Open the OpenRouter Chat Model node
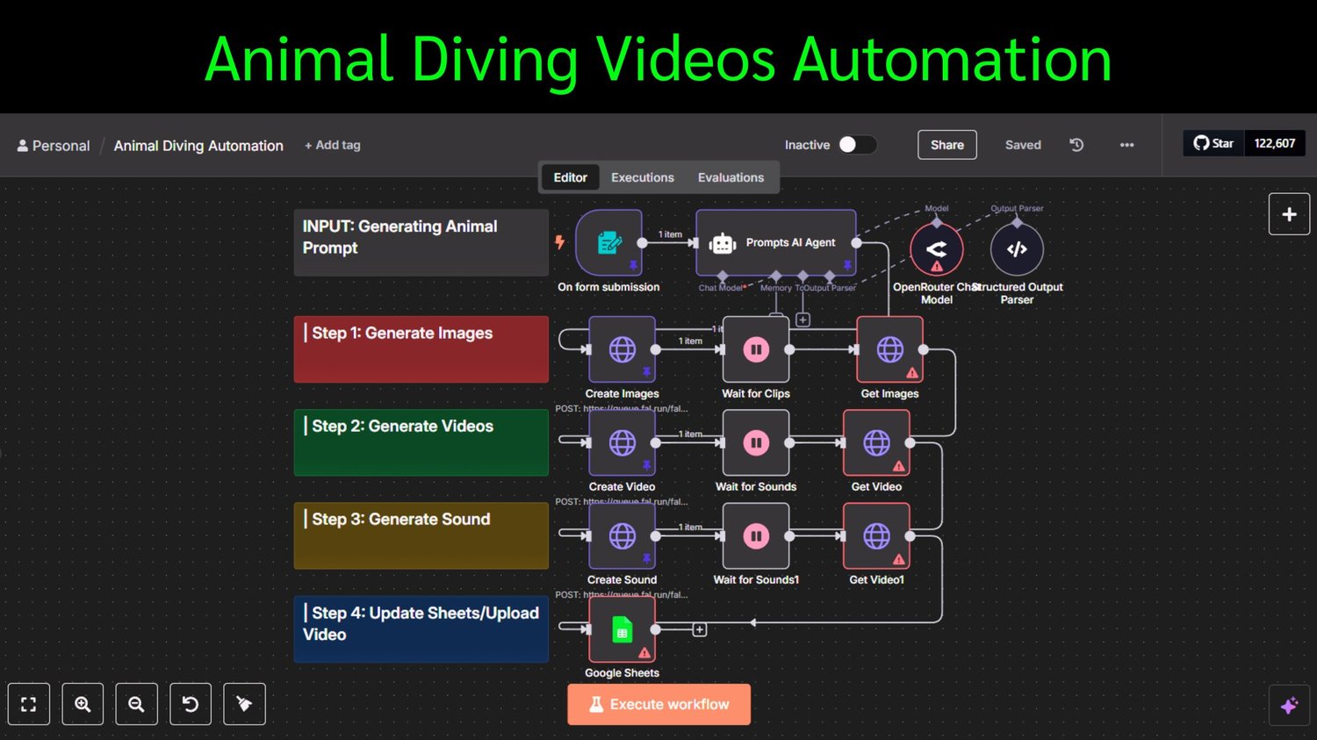1317x740 pixels. [937, 249]
